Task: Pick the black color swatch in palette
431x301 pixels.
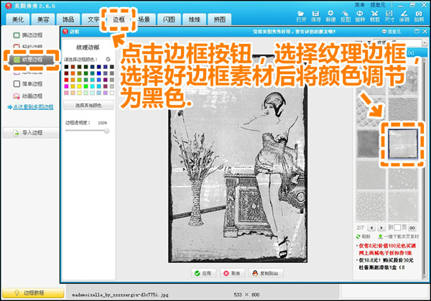Action: [66, 67]
